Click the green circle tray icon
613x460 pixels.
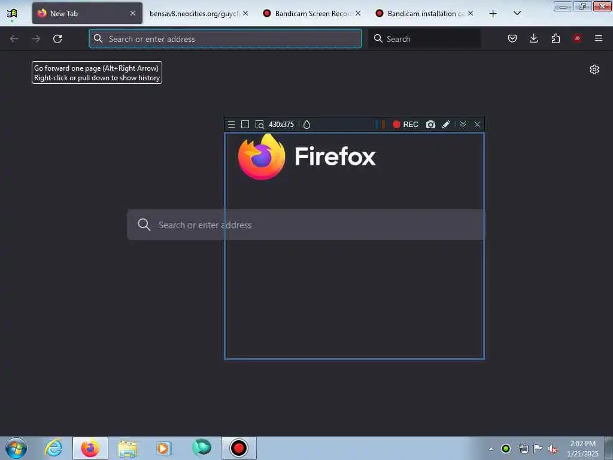tap(506, 449)
